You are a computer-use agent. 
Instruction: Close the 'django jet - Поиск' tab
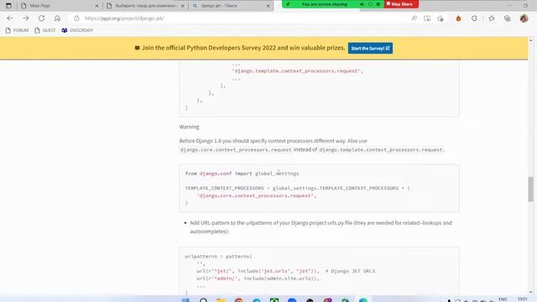pos(268,6)
